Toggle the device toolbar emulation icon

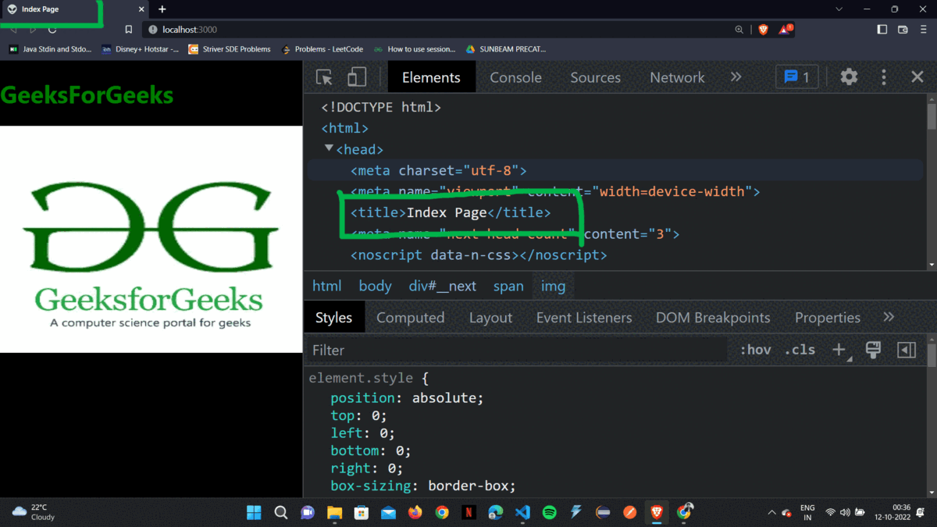(356, 77)
